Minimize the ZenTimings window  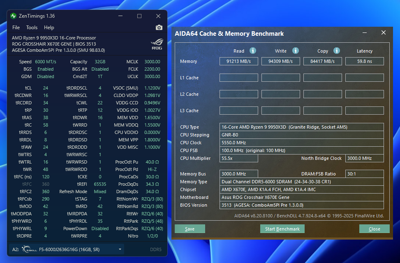[x=120, y=16]
